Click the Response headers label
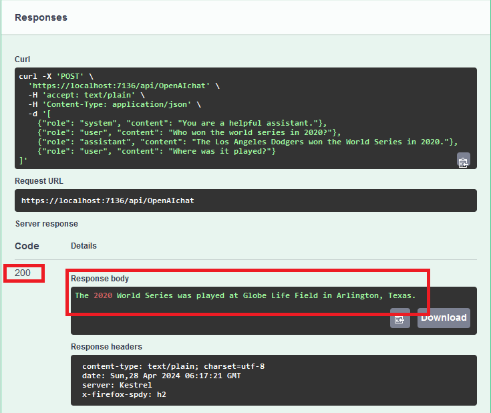Image resolution: width=491 pixels, height=413 pixels. click(x=106, y=346)
